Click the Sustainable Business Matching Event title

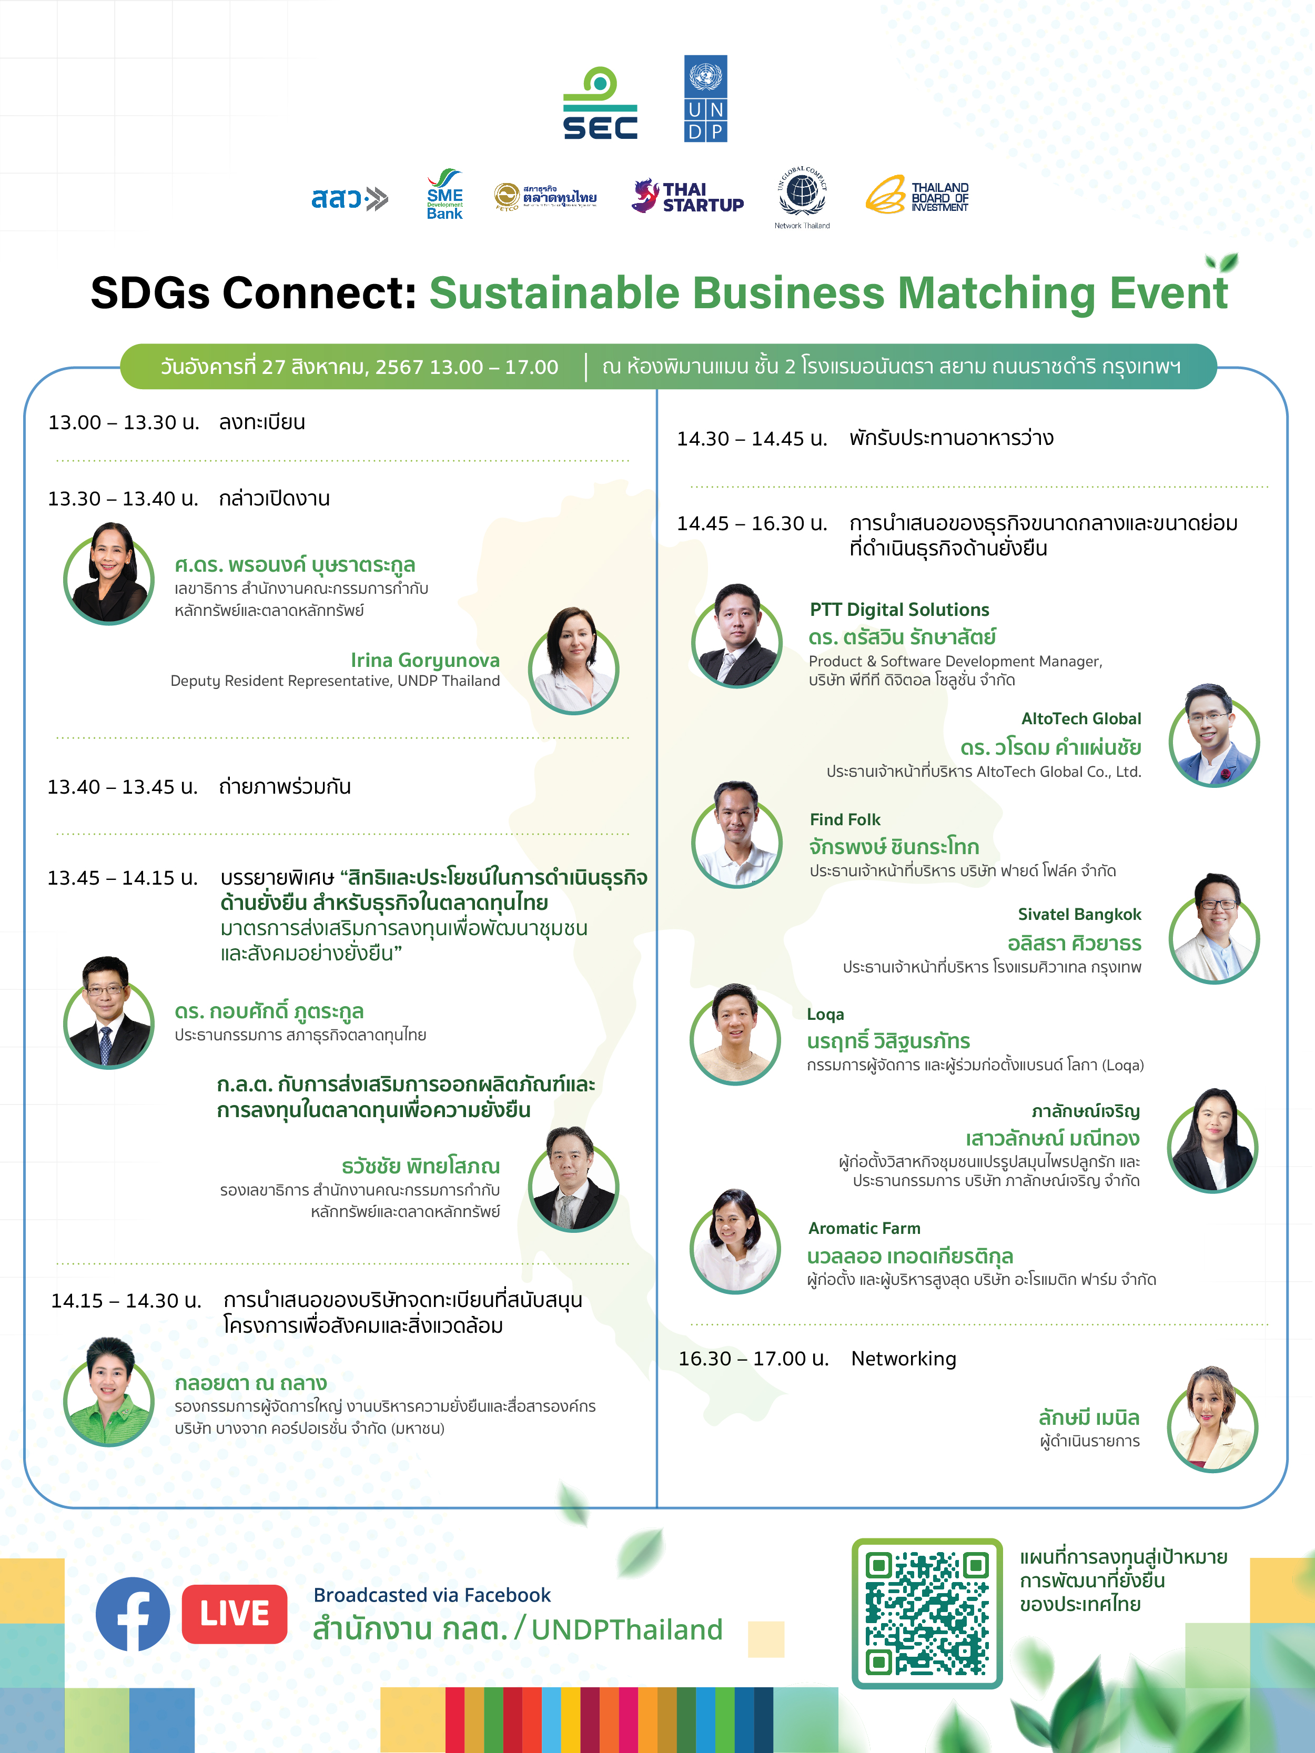click(x=828, y=293)
